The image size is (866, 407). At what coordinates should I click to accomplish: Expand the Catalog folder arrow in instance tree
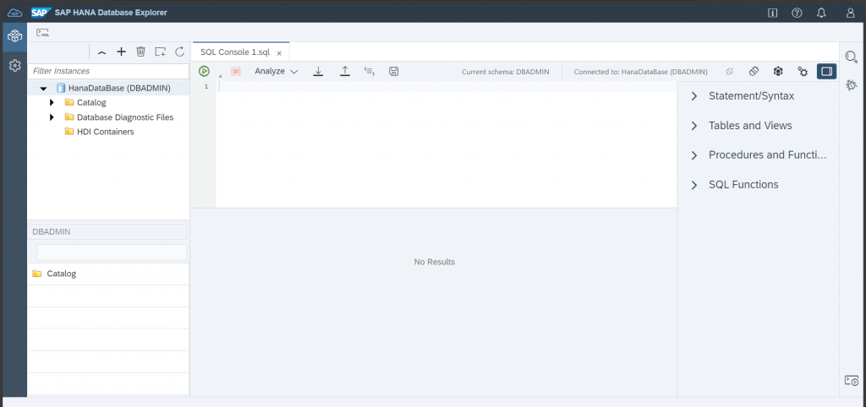52,102
